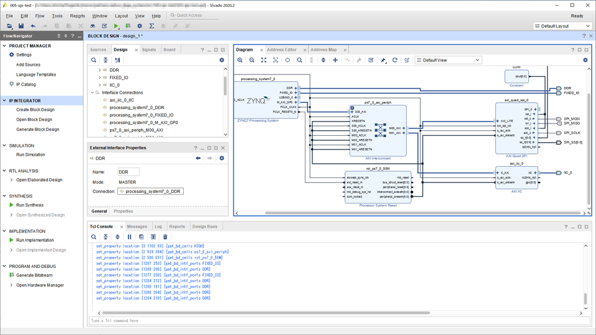Save the project using the floppy disk icon
The height and width of the screenshot is (335, 596).
pos(21,26)
